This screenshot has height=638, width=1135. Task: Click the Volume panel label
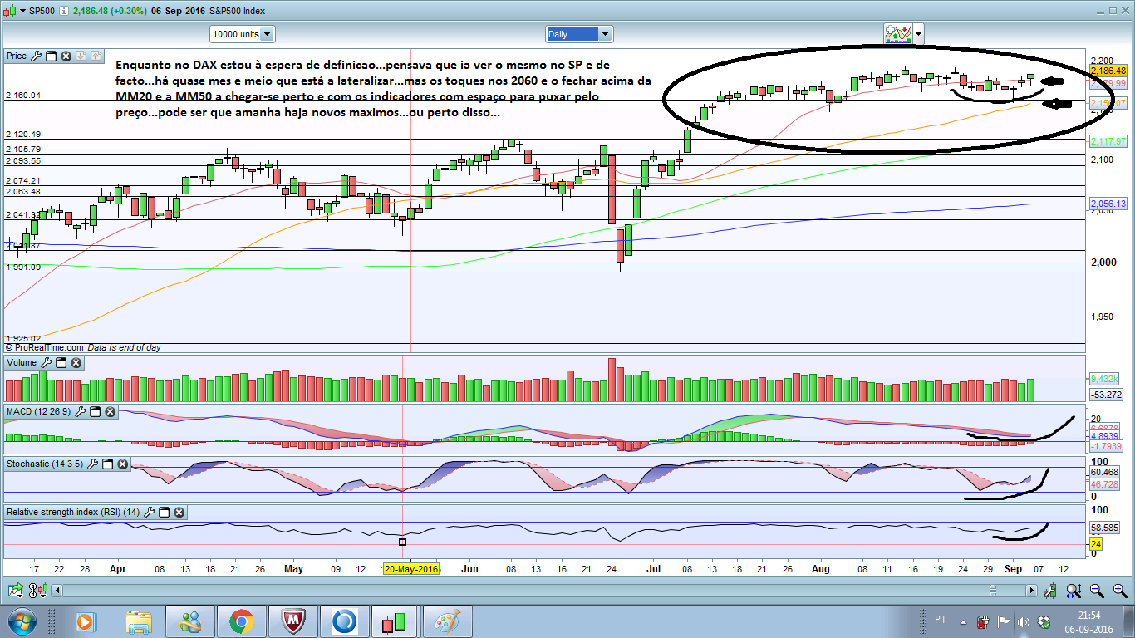(22, 363)
